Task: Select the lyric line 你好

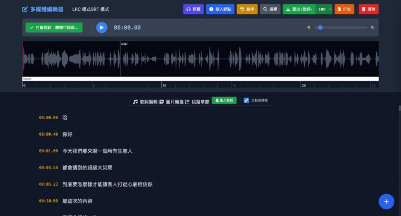Action: pyautogui.click(x=67, y=134)
